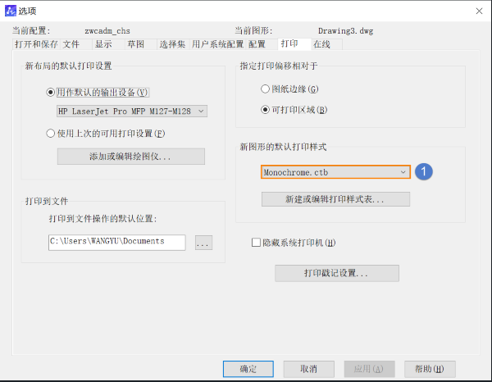The image size is (492, 382).
Task: Confirm settings with 确定 button
Action: click(248, 369)
